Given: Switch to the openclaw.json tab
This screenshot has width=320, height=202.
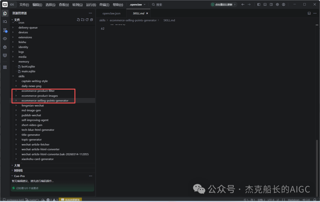Looking at the screenshot, I should point(111,13).
